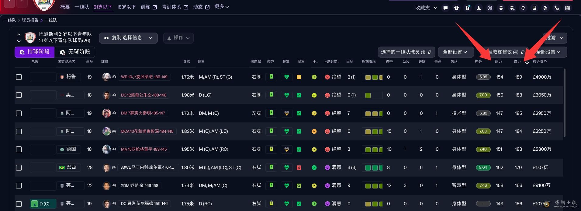Viewport: 581px width, 211px height.
Task: Click the Brazil flag in 马丁内利 row
Action: [62, 167]
